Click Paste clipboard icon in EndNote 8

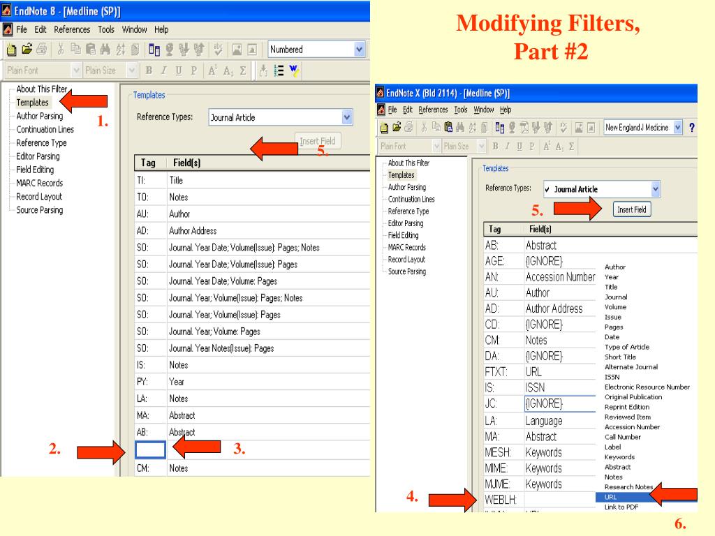point(91,49)
